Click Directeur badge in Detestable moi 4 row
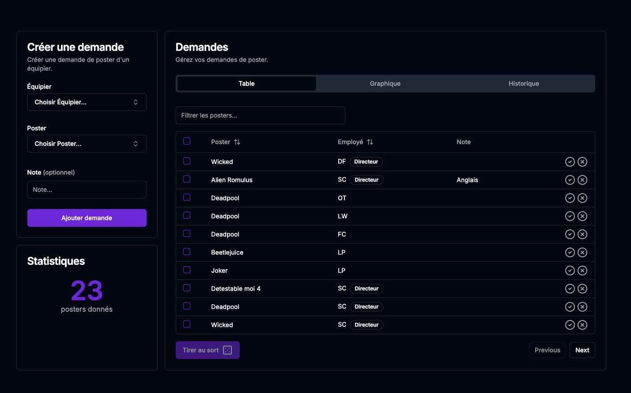Viewport: 631px width, 393px height. (x=367, y=289)
